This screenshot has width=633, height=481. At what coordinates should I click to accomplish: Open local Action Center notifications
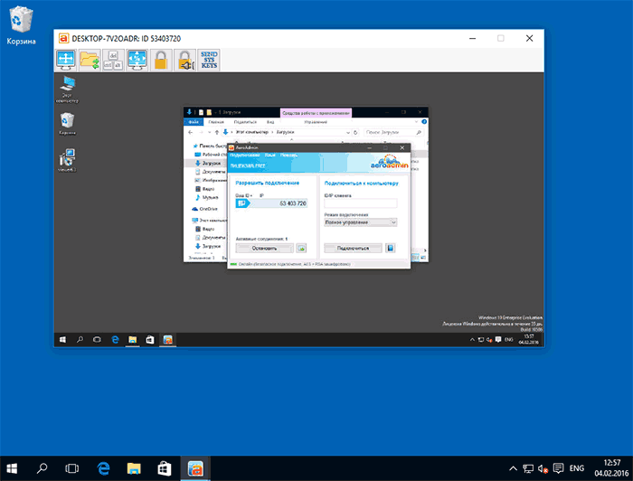click(x=558, y=468)
